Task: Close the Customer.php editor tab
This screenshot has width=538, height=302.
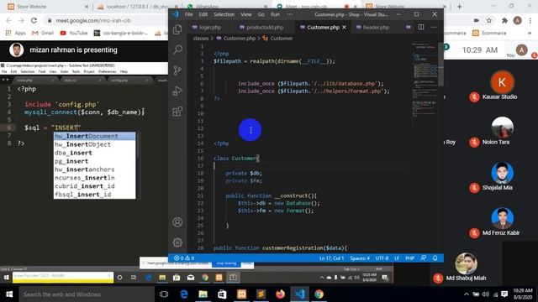Action: point(344,28)
